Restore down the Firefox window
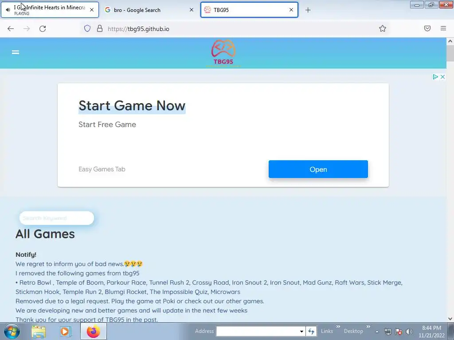The height and width of the screenshot is (340, 454). coord(431,4)
